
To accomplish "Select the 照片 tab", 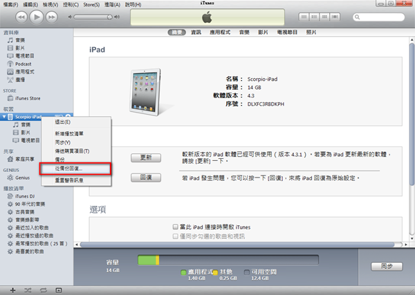I will tap(311, 32).
